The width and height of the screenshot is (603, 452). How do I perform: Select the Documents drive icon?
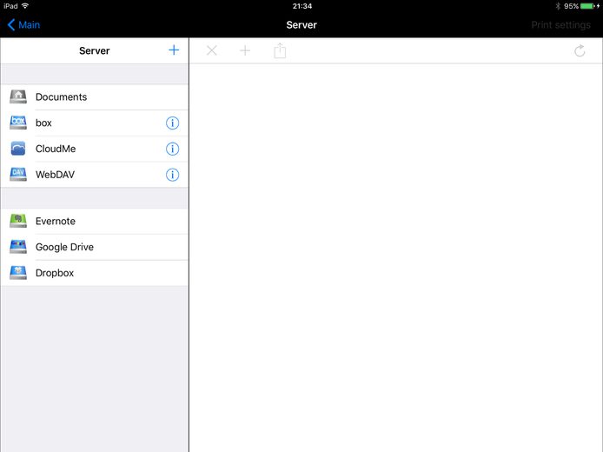18,96
